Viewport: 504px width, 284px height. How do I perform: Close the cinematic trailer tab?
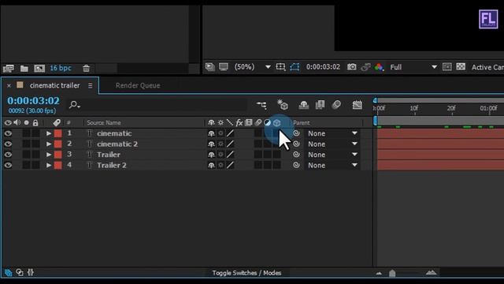pyautogui.click(x=9, y=86)
